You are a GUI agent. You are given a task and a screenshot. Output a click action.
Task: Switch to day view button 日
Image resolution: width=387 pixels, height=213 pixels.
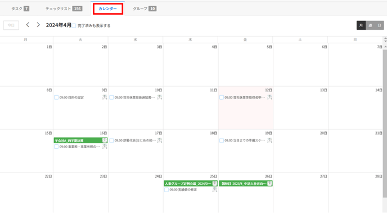379,25
